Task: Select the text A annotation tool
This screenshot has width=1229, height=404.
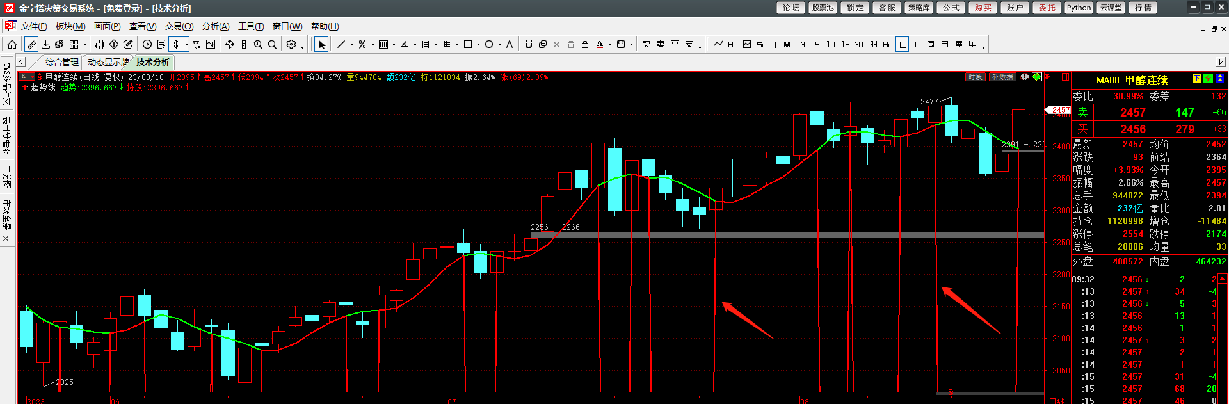Action: [x=510, y=44]
